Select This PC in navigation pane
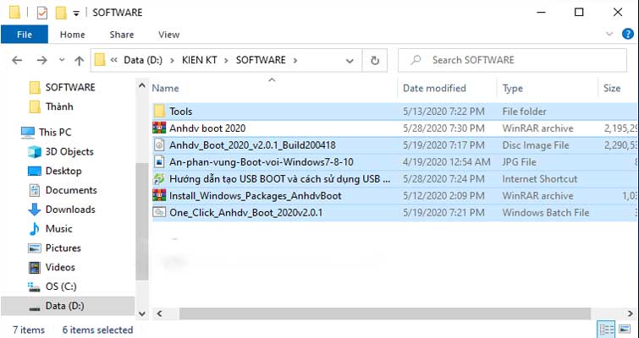Screen dimensions: 639x338 (x=55, y=132)
